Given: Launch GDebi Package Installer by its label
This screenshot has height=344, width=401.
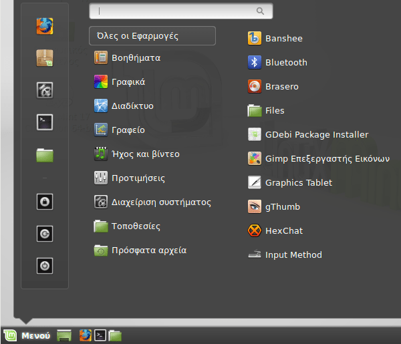Looking at the screenshot, I should click(317, 135).
